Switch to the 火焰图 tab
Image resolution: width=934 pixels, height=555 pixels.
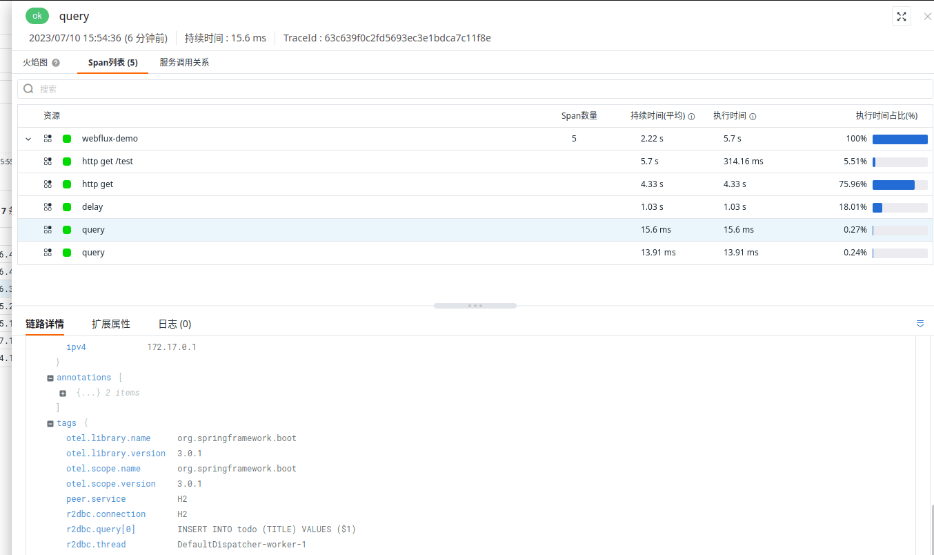coord(35,61)
